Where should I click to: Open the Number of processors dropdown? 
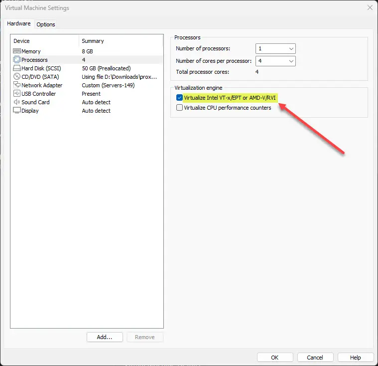pos(275,48)
